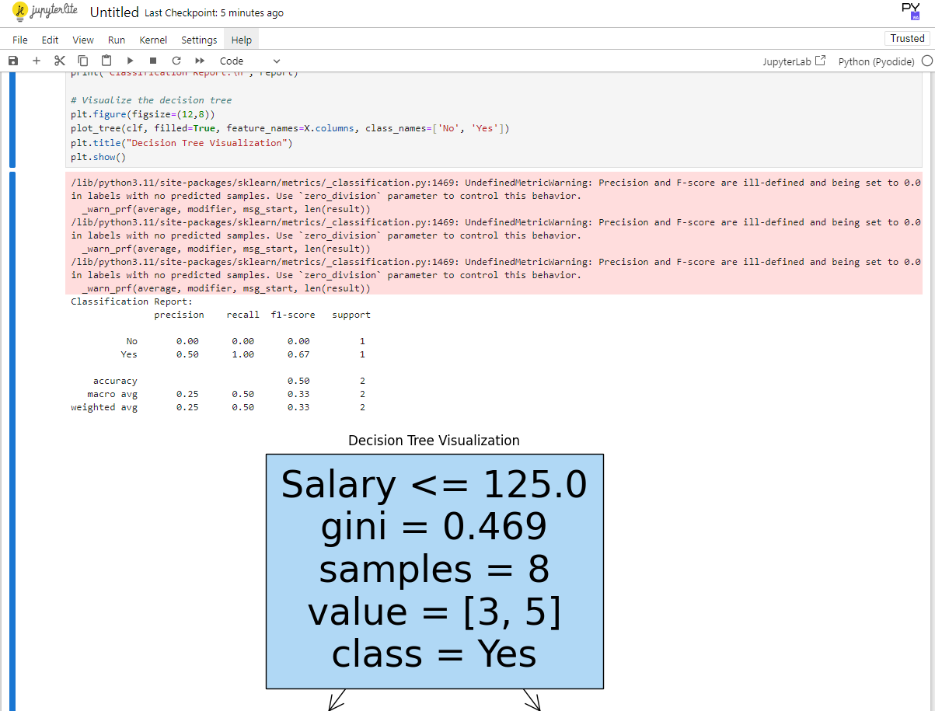Open the Settings menu
935x711 pixels.
(x=199, y=39)
